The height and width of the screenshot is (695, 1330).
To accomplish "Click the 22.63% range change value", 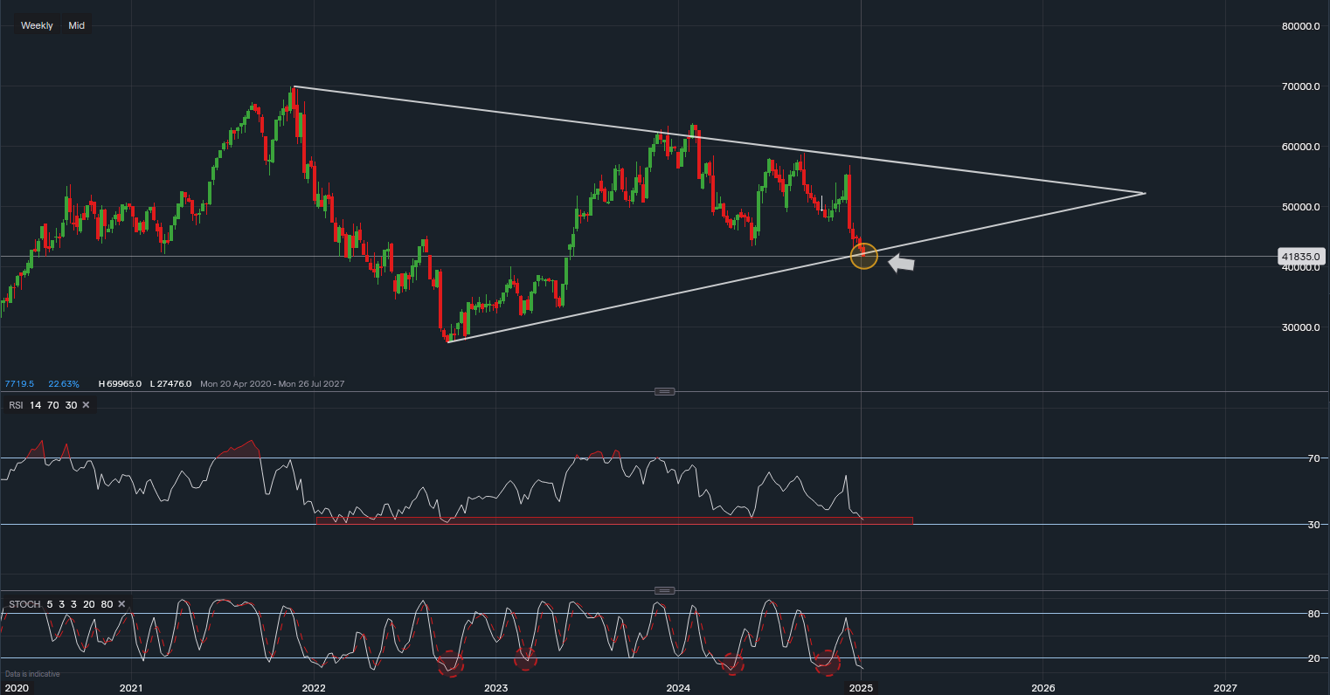I will 64,384.
